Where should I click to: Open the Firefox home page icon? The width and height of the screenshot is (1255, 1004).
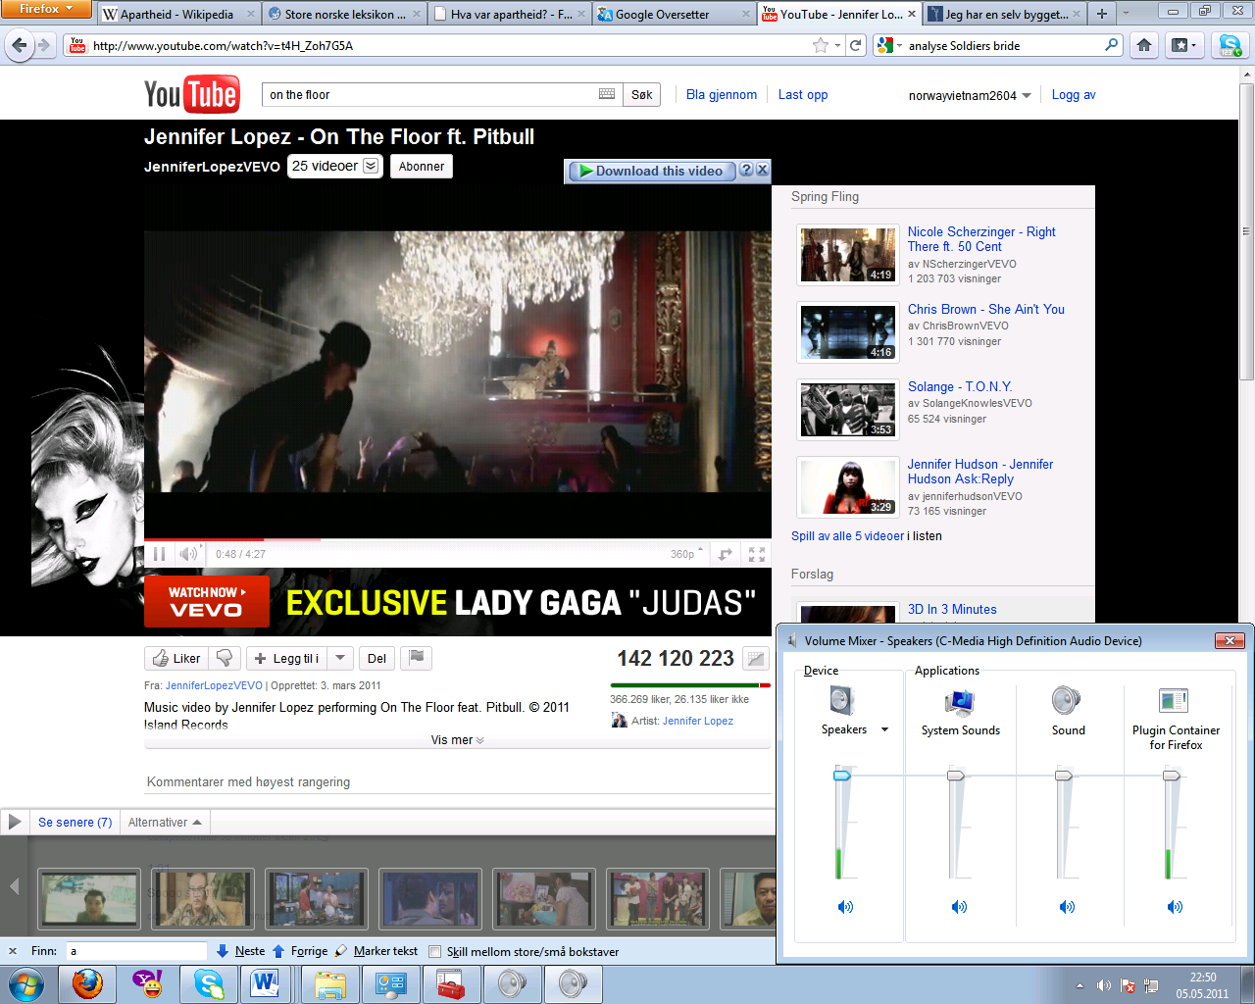click(x=1144, y=45)
